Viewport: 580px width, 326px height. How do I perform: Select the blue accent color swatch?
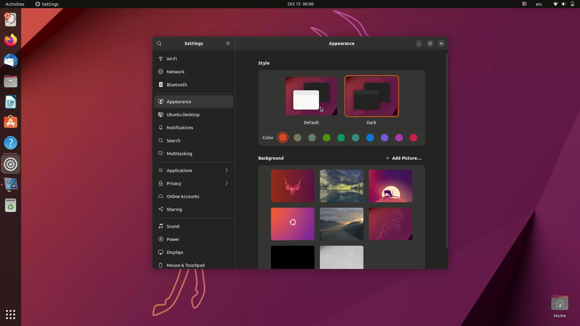pos(370,138)
